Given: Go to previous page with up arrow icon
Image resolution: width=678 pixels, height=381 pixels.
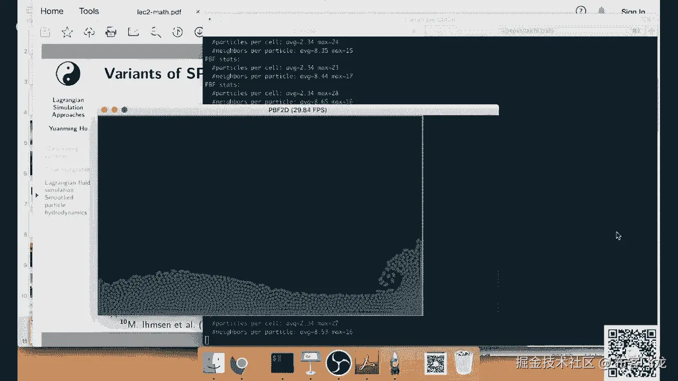Looking at the screenshot, I should [177, 32].
